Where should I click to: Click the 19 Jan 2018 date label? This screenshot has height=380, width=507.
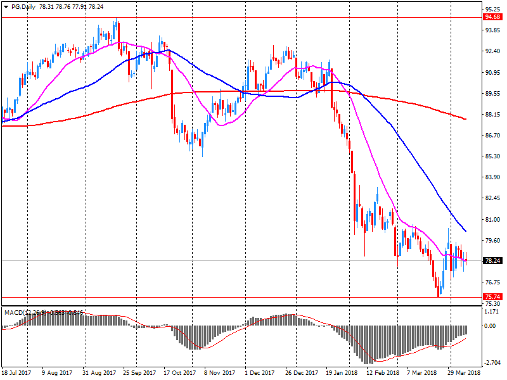pyautogui.click(x=342, y=372)
